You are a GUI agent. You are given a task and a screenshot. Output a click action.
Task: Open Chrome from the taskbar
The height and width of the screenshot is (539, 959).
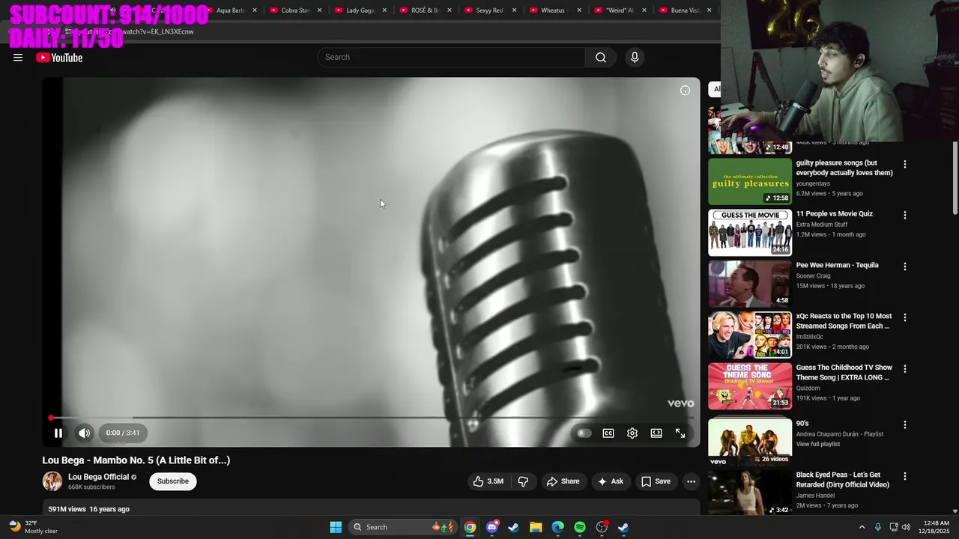pyautogui.click(x=470, y=527)
